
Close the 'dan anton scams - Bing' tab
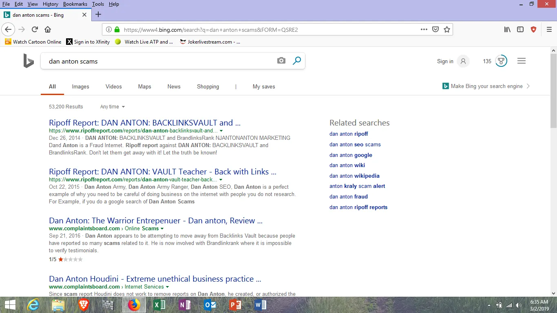84,15
